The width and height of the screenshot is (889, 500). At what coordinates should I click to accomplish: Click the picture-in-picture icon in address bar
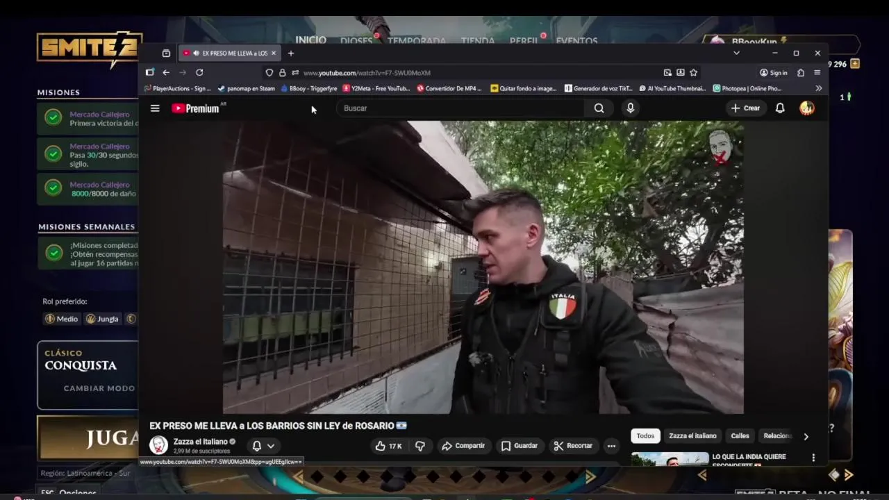point(667,72)
